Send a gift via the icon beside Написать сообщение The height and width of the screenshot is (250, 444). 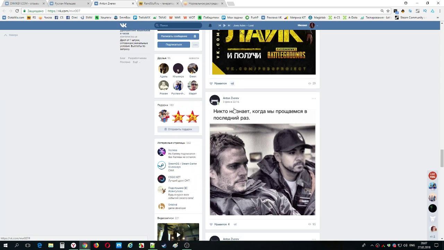pyautogui.click(x=195, y=36)
